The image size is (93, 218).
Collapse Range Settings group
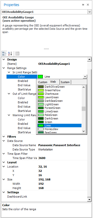coord(4,68)
